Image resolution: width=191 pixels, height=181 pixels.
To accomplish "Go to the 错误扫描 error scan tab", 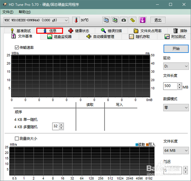I will pos(111,31).
